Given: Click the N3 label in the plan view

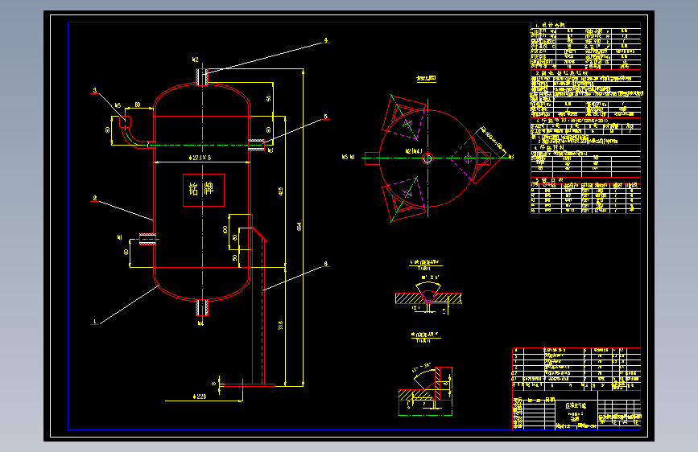Looking at the screenshot, I should [x=511, y=157].
